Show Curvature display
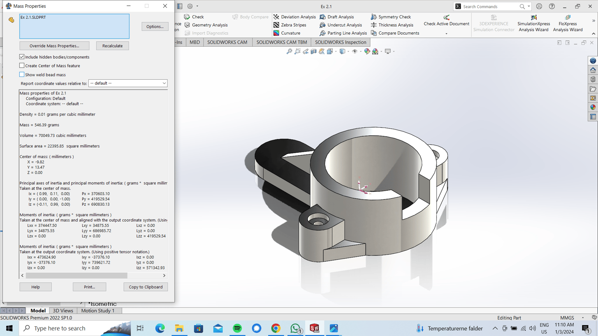Viewport: 598px width, 336px height. (x=287, y=33)
